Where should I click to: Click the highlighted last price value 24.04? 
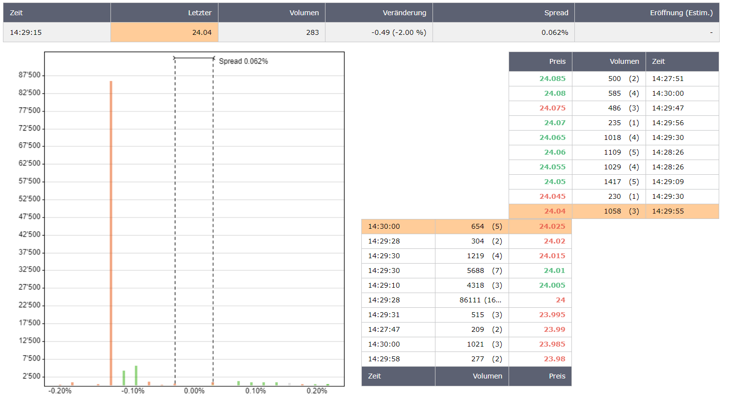tap(202, 32)
